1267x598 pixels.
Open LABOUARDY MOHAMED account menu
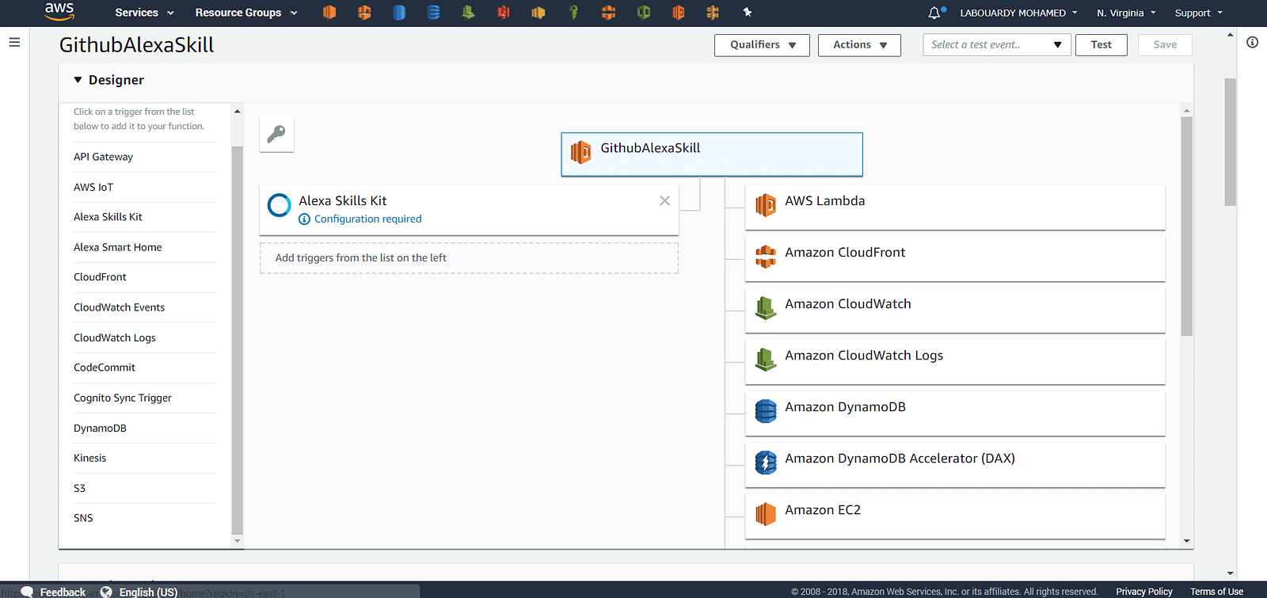pyautogui.click(x=1018, y=13)
